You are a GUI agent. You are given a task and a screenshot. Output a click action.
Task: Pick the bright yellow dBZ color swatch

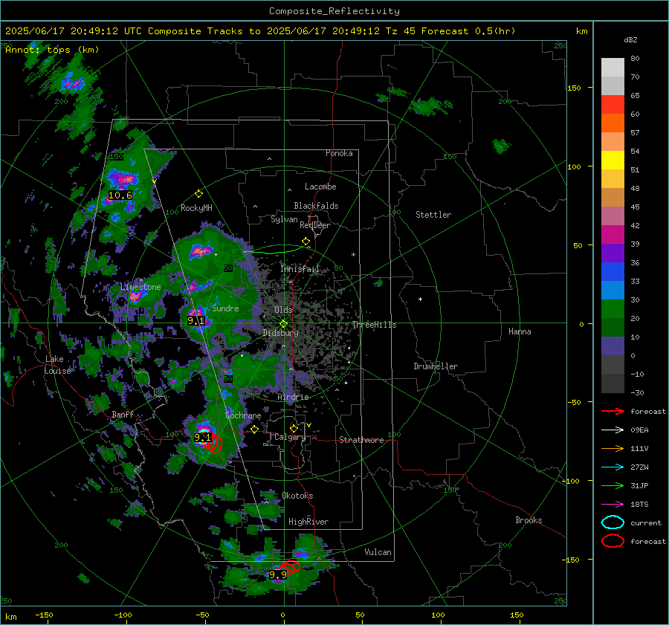point(613,160)
